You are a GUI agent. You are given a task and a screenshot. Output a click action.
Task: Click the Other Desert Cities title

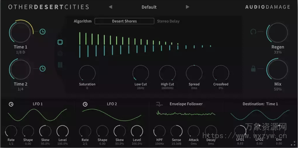48,7
